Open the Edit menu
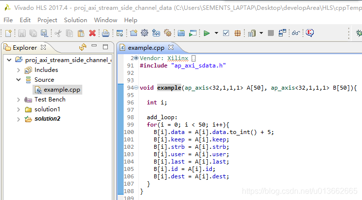The width and height of the screenshot is (362, 200). (25, 20)
